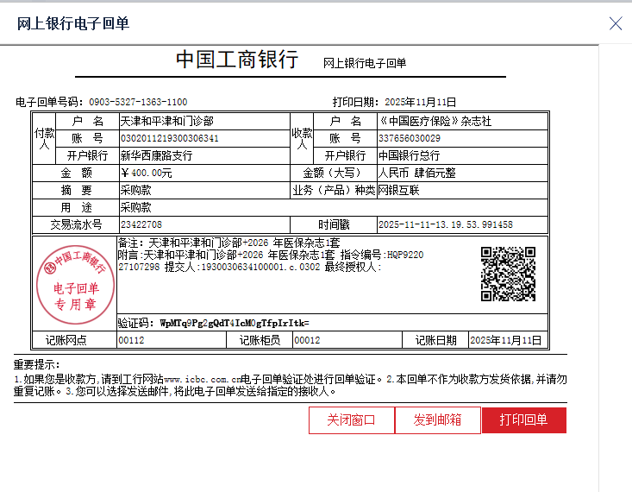The image size is (632, 492).
Task: Click the payee name 《中国医疗保险》杂志社
Action: 435,122
